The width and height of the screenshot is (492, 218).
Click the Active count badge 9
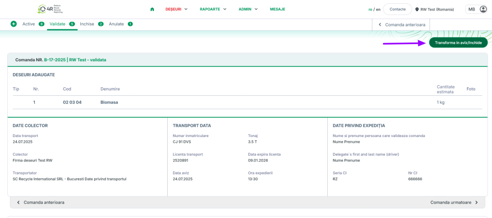click(x=41, y=24)
